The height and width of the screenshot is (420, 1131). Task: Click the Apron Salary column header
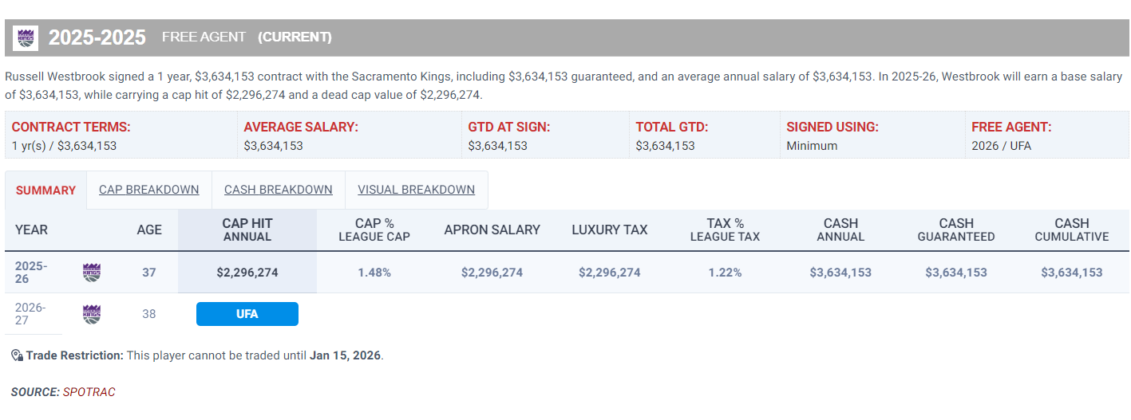pyautogui.click(x=492, y=230)
